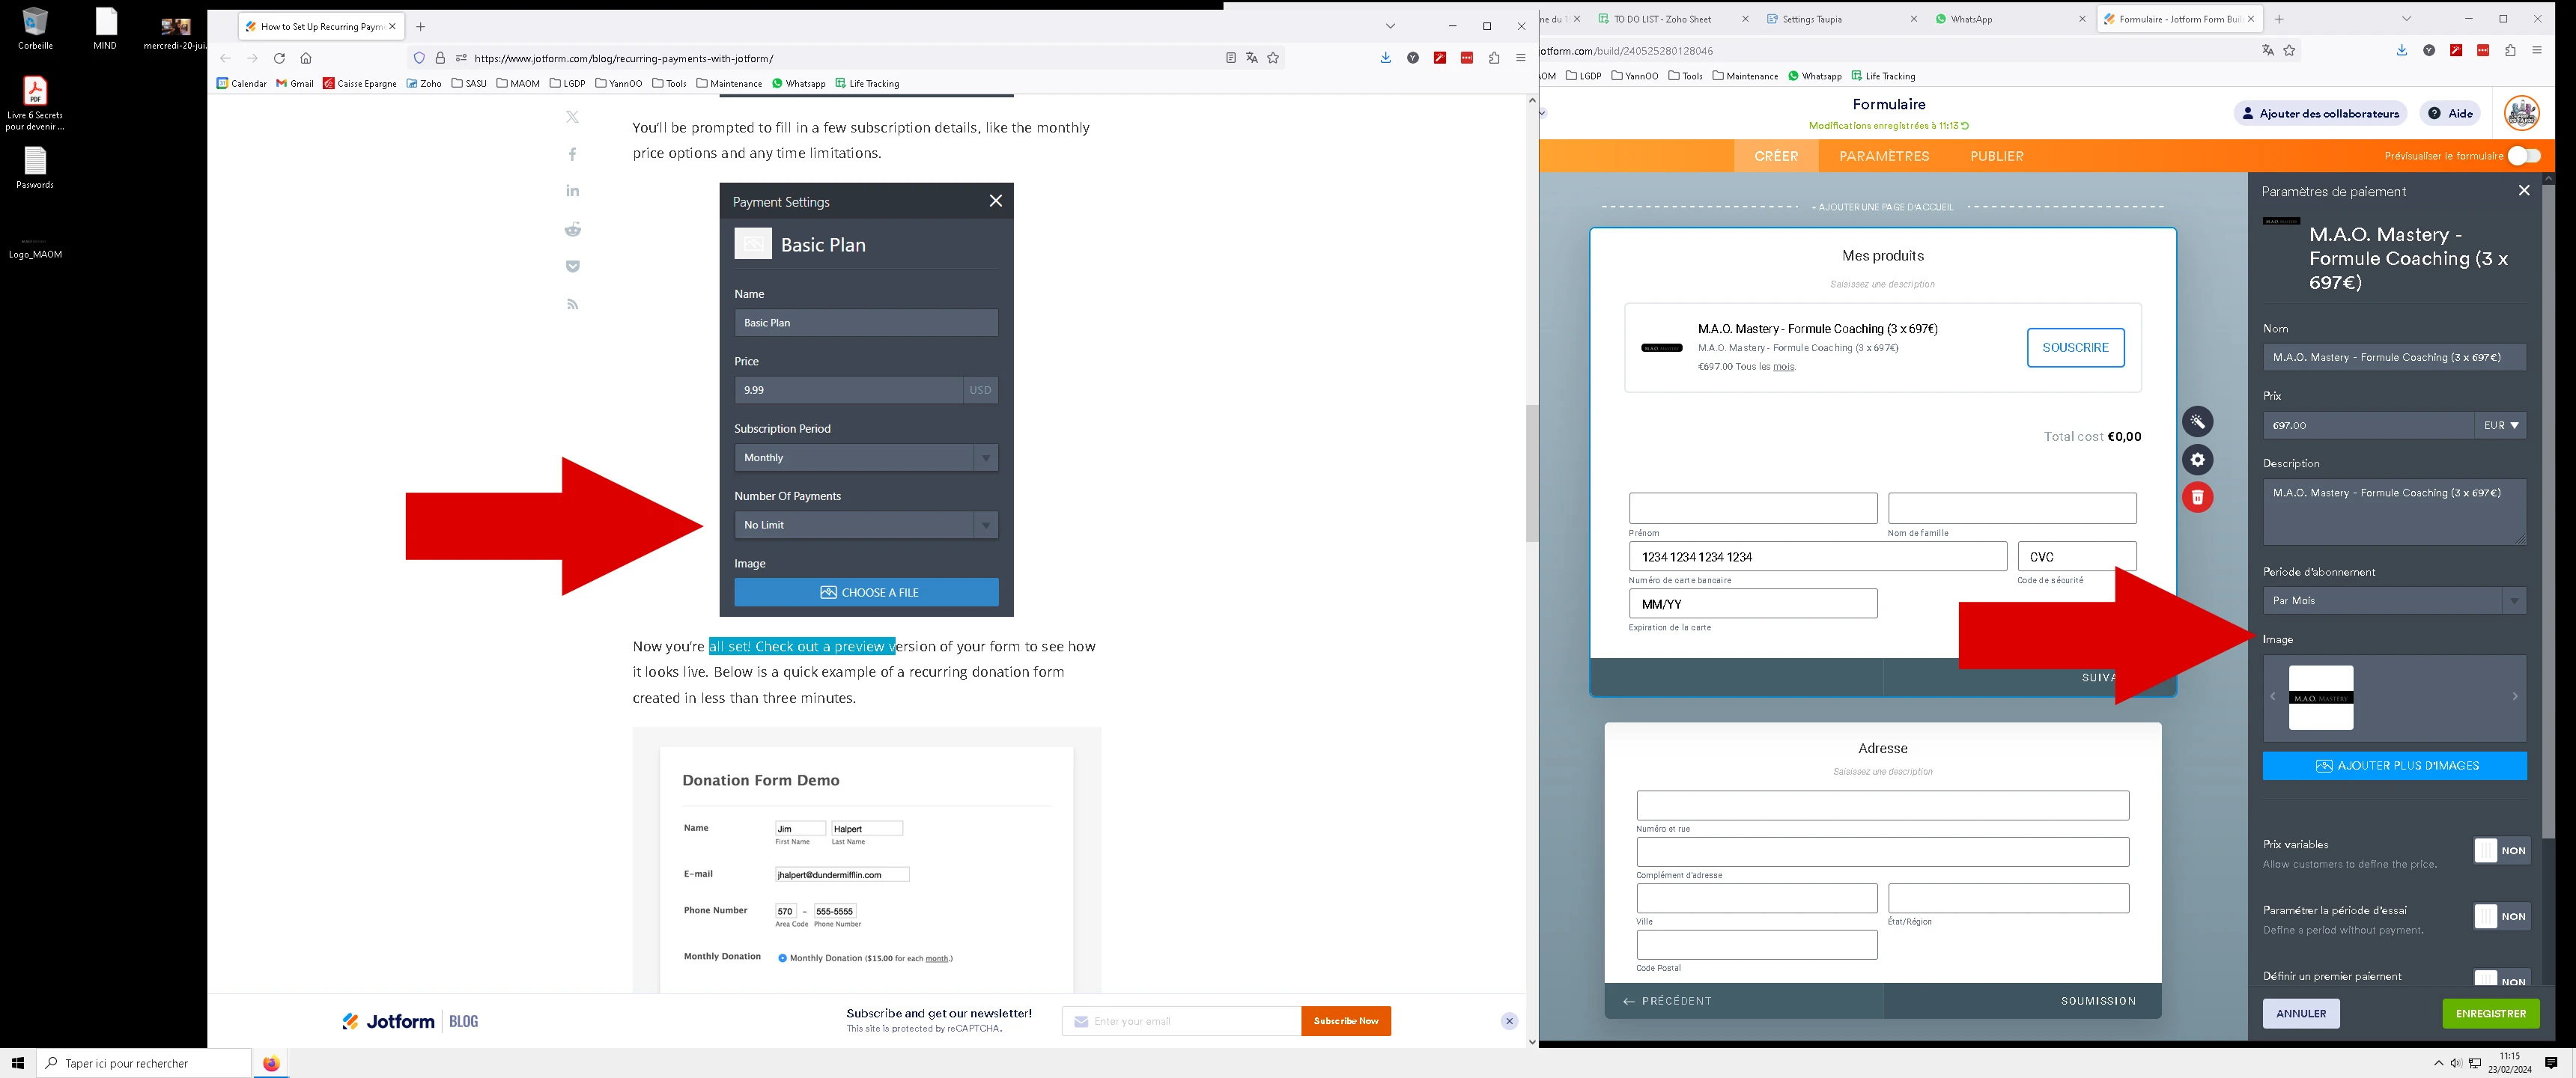Share the article via the X icon

(572, 116)
